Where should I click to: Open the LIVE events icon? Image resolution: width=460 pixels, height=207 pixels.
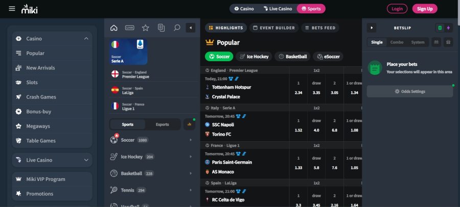pos(129,28)
